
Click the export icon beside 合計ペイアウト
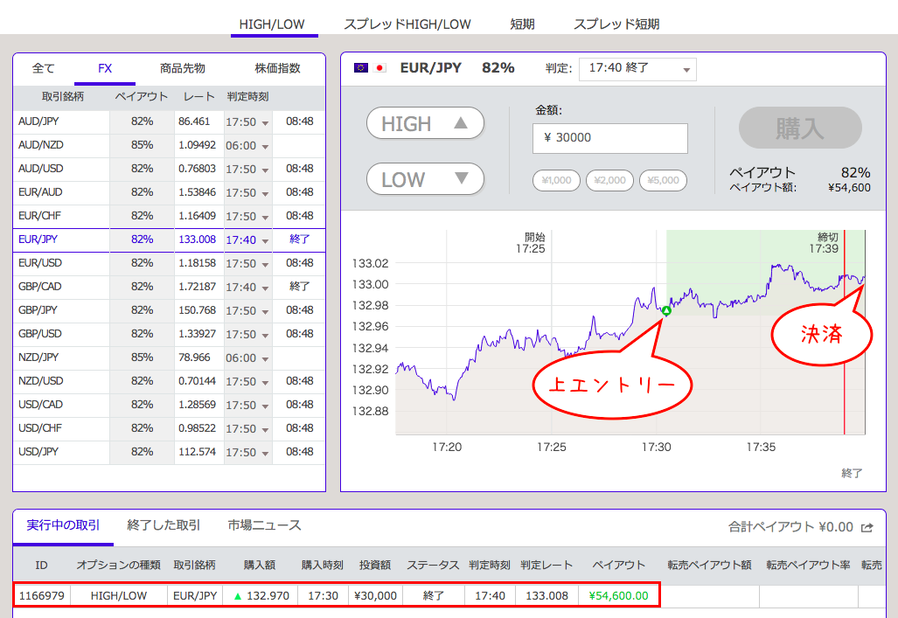point(867,527)
